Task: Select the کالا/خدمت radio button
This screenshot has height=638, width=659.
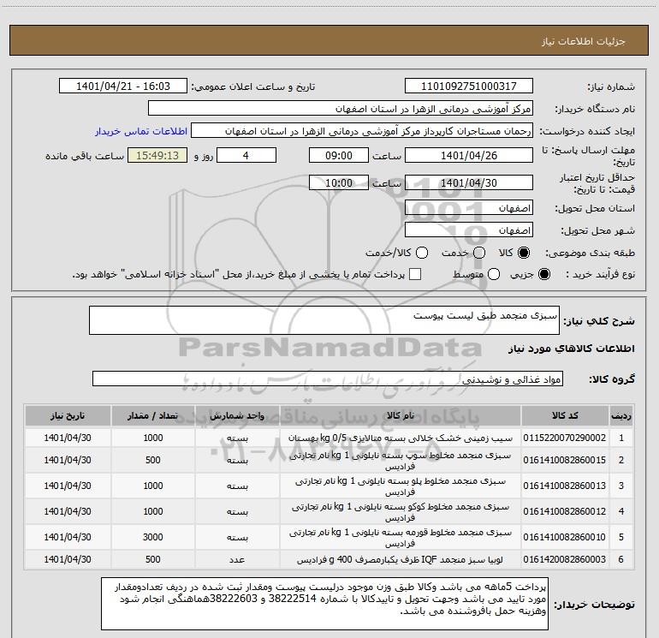Action: pyautogui.click(x=422, y=253)
